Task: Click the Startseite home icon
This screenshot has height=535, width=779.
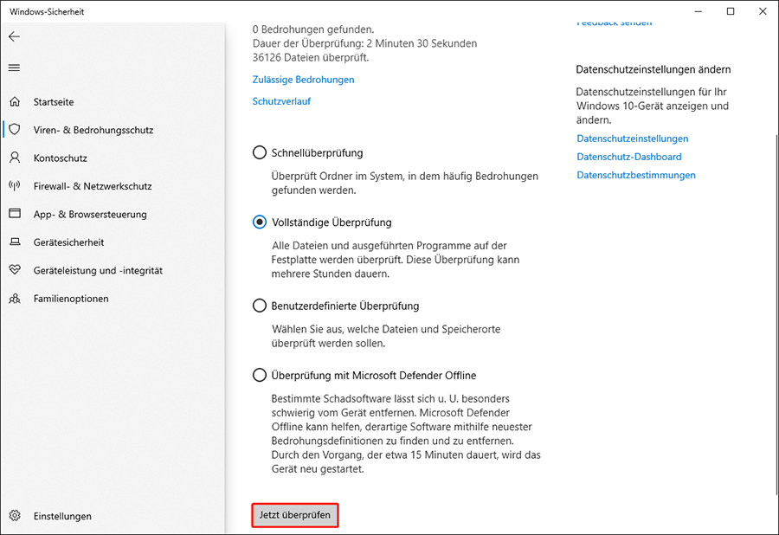Action: (x=15, y=102)
